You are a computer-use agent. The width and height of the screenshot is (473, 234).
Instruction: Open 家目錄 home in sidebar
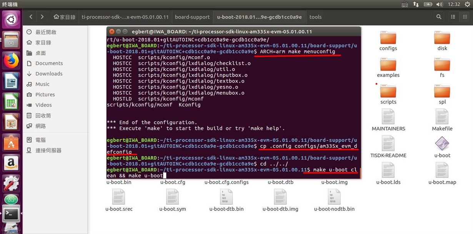[43, 42]
